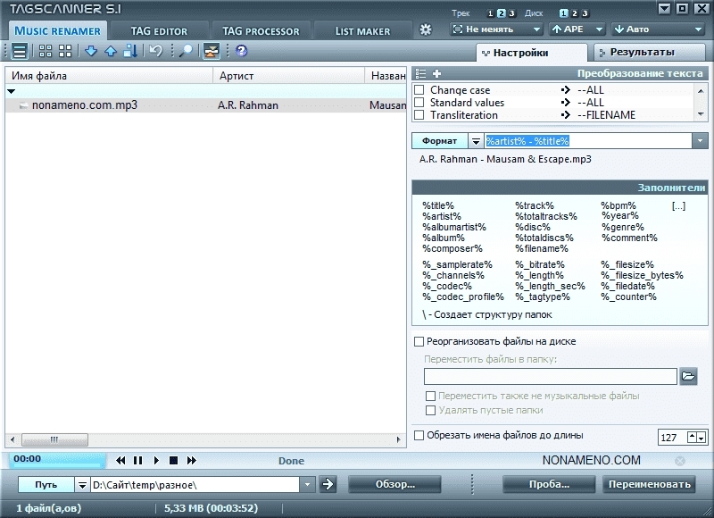Enable the Standard values transformation
Viewport: 714px width, 518px height.
coord(419,103)
